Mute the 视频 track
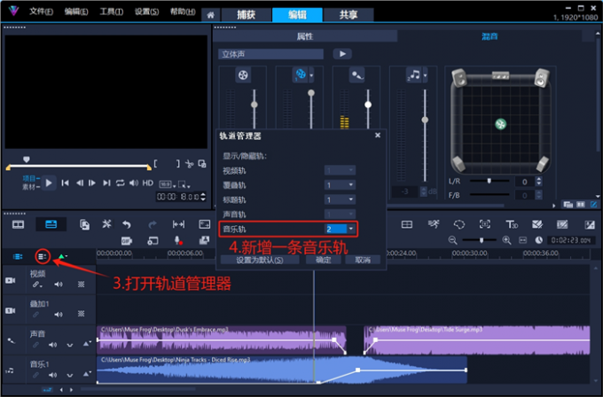This screenshot has width=603, height=397. coord(59,284)
